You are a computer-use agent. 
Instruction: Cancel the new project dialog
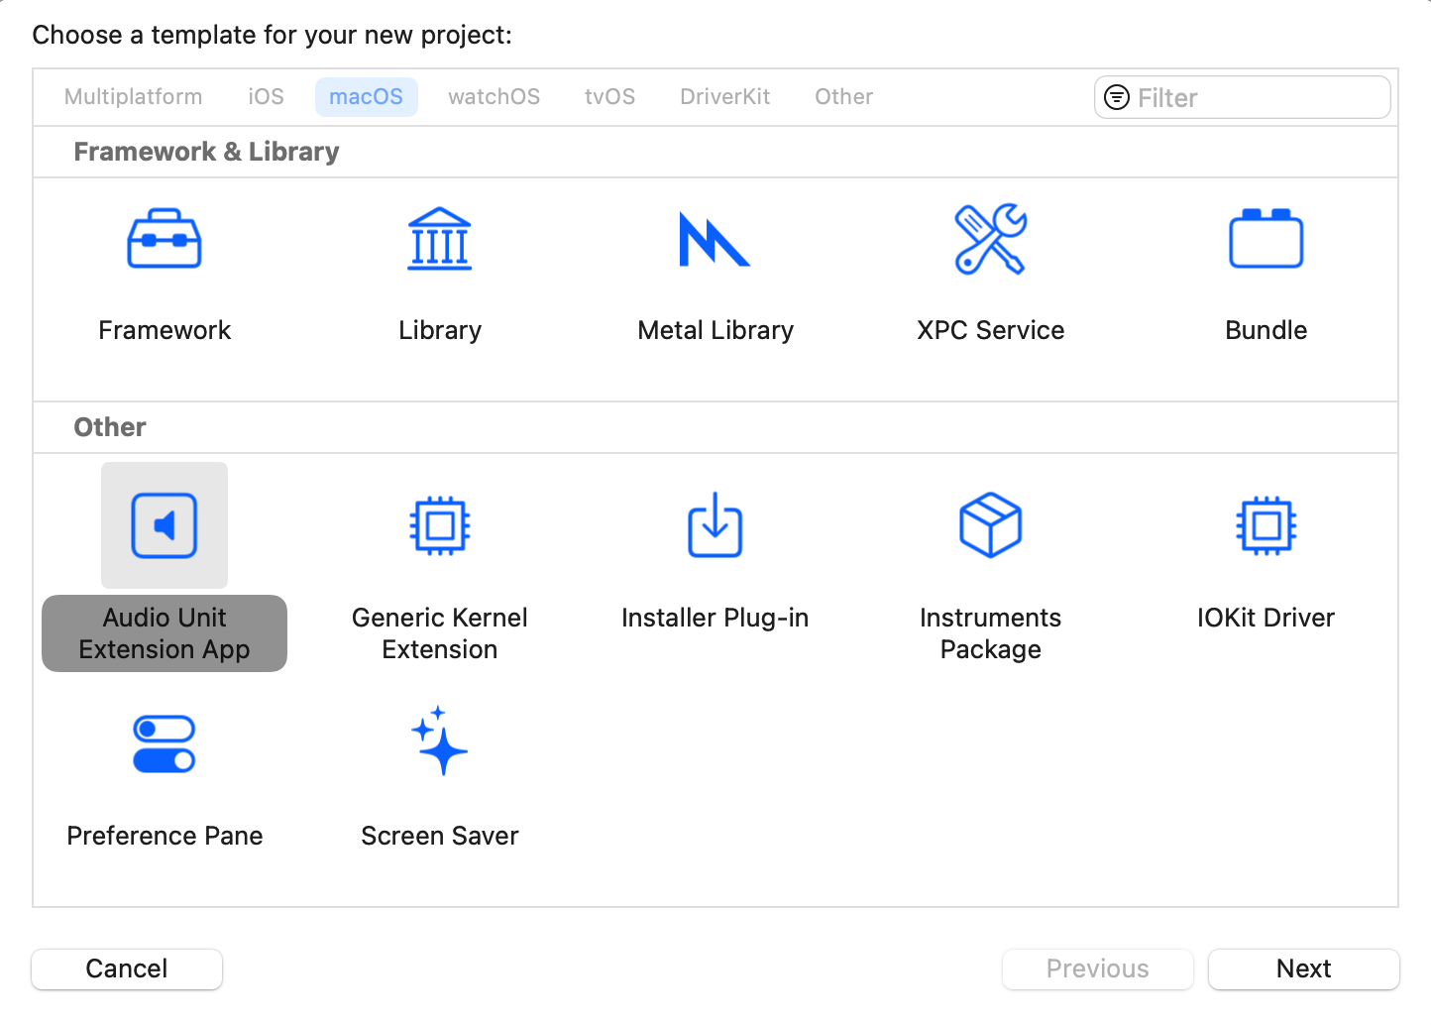click(x=126, y=968)
